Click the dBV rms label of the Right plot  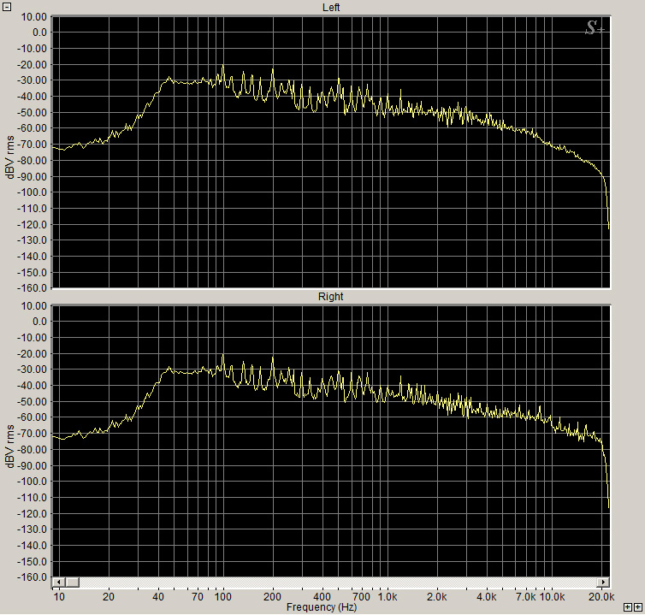10,445
